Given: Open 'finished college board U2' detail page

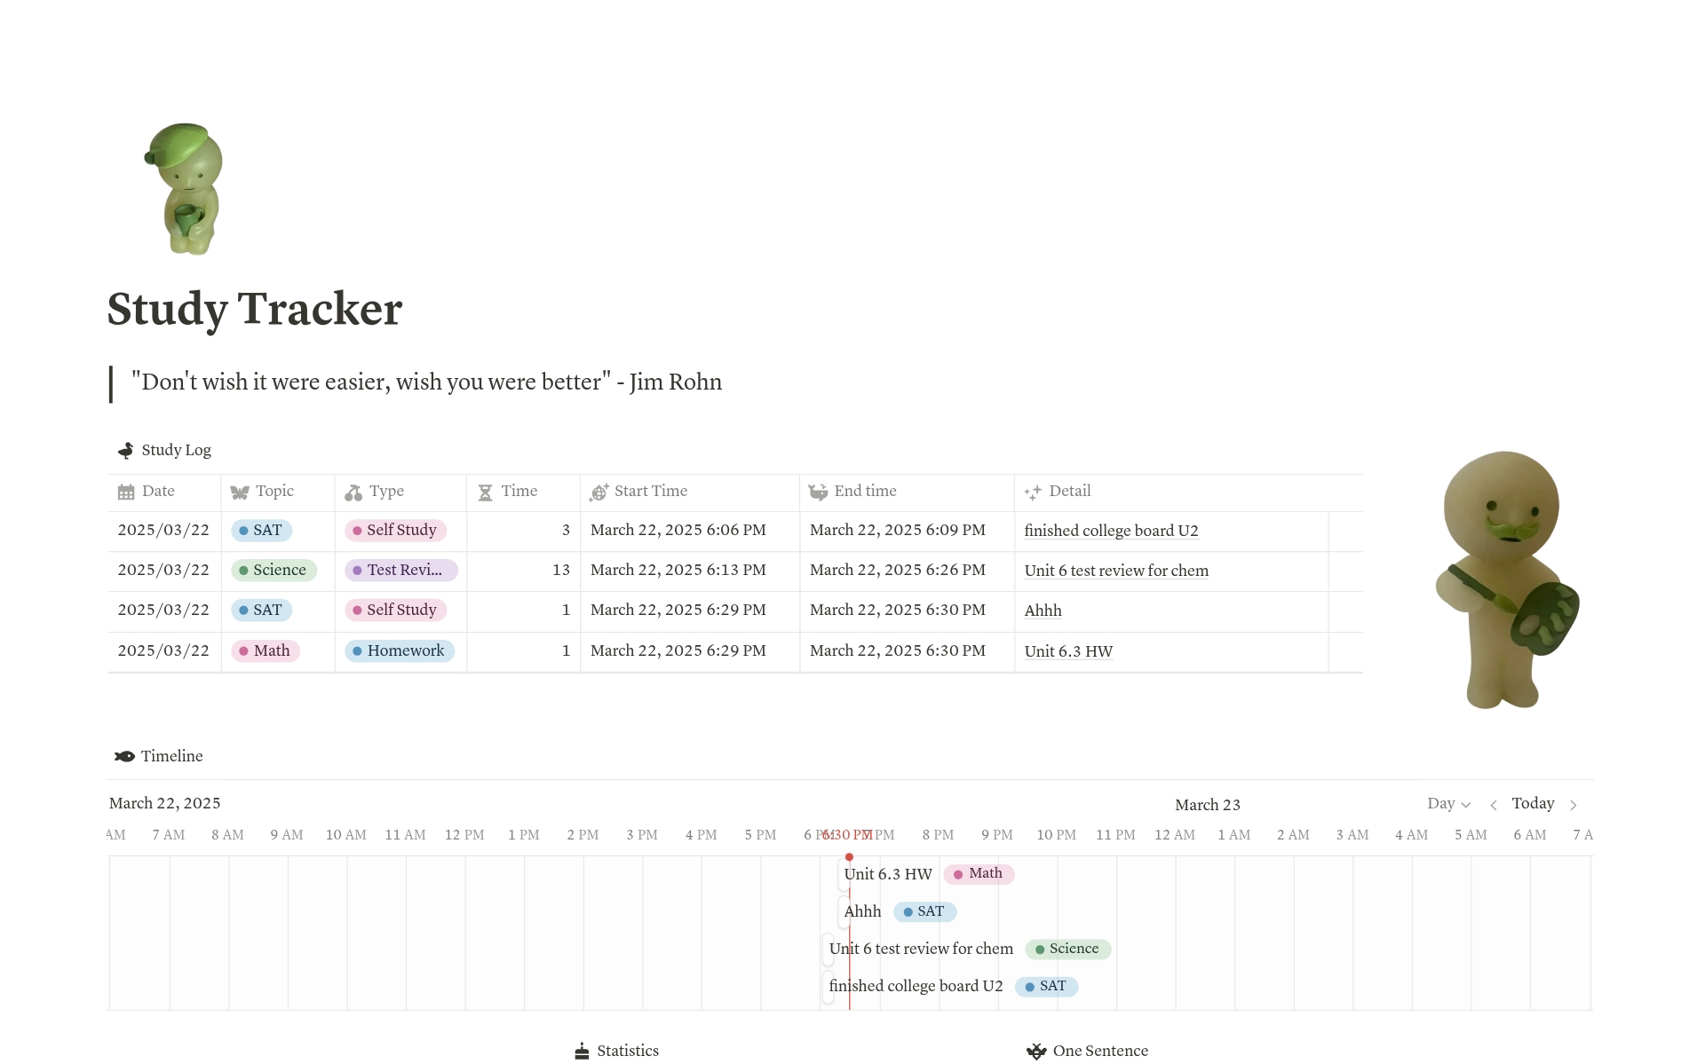Looking at the screenshot, I should click(x=1111, y=531).
